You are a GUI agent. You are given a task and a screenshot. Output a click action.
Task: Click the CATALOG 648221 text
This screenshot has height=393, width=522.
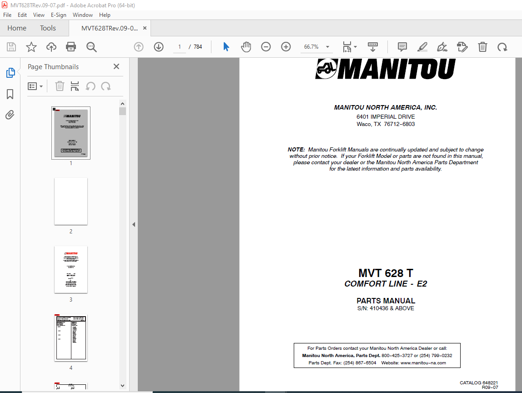(x=479, y=383)
